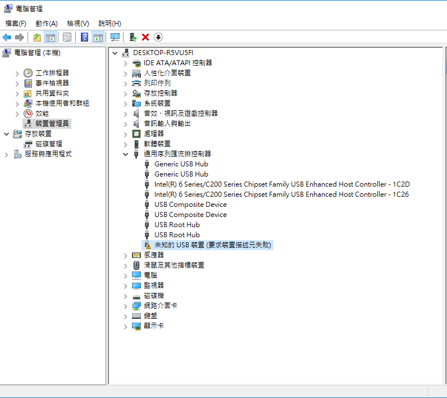Open the 檔案(F) menu

click(x=16, y=24)
